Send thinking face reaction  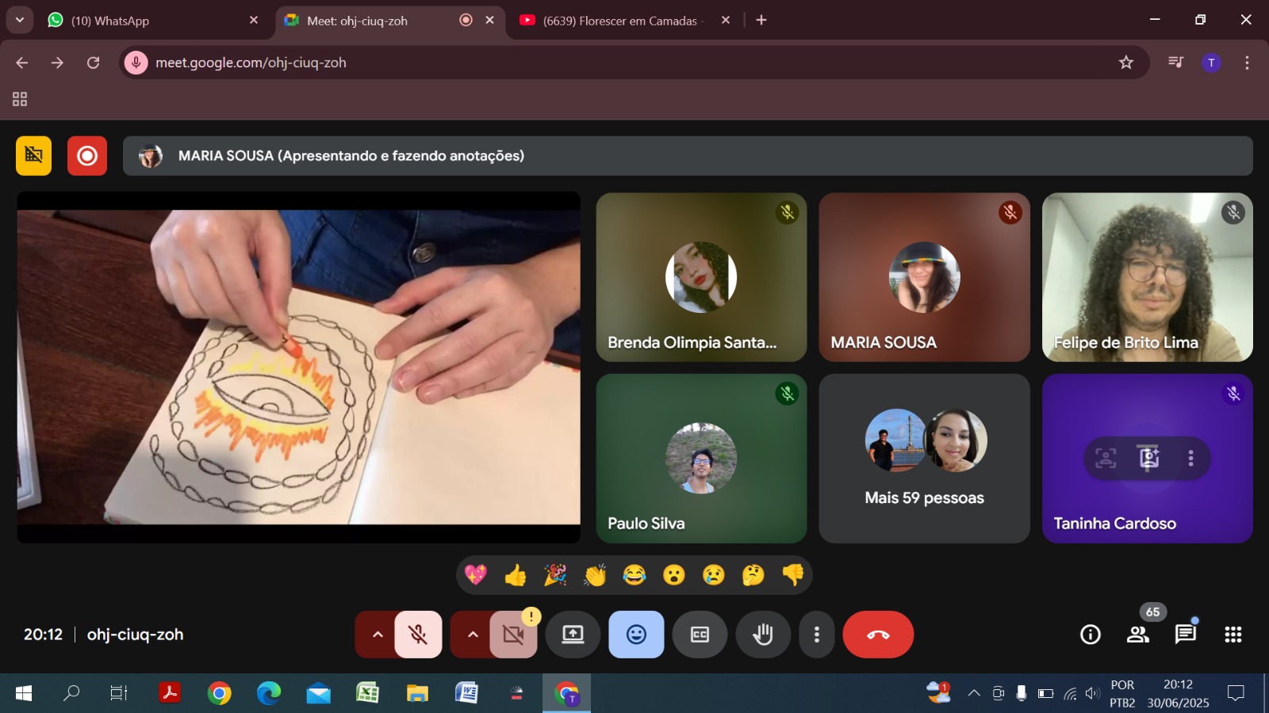point(753,575)
